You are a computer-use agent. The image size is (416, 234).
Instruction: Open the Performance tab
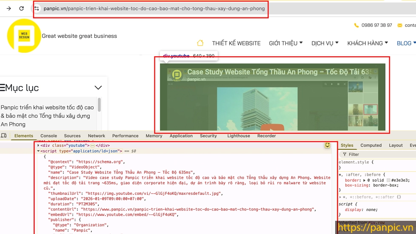point(125,136)
